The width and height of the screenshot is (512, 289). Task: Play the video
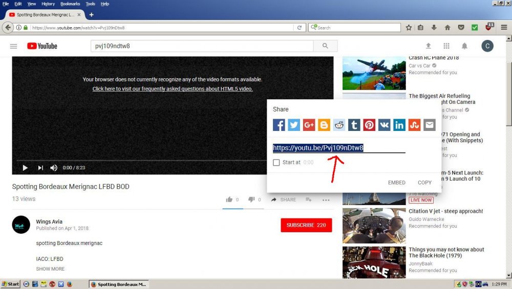pos(25,168)
